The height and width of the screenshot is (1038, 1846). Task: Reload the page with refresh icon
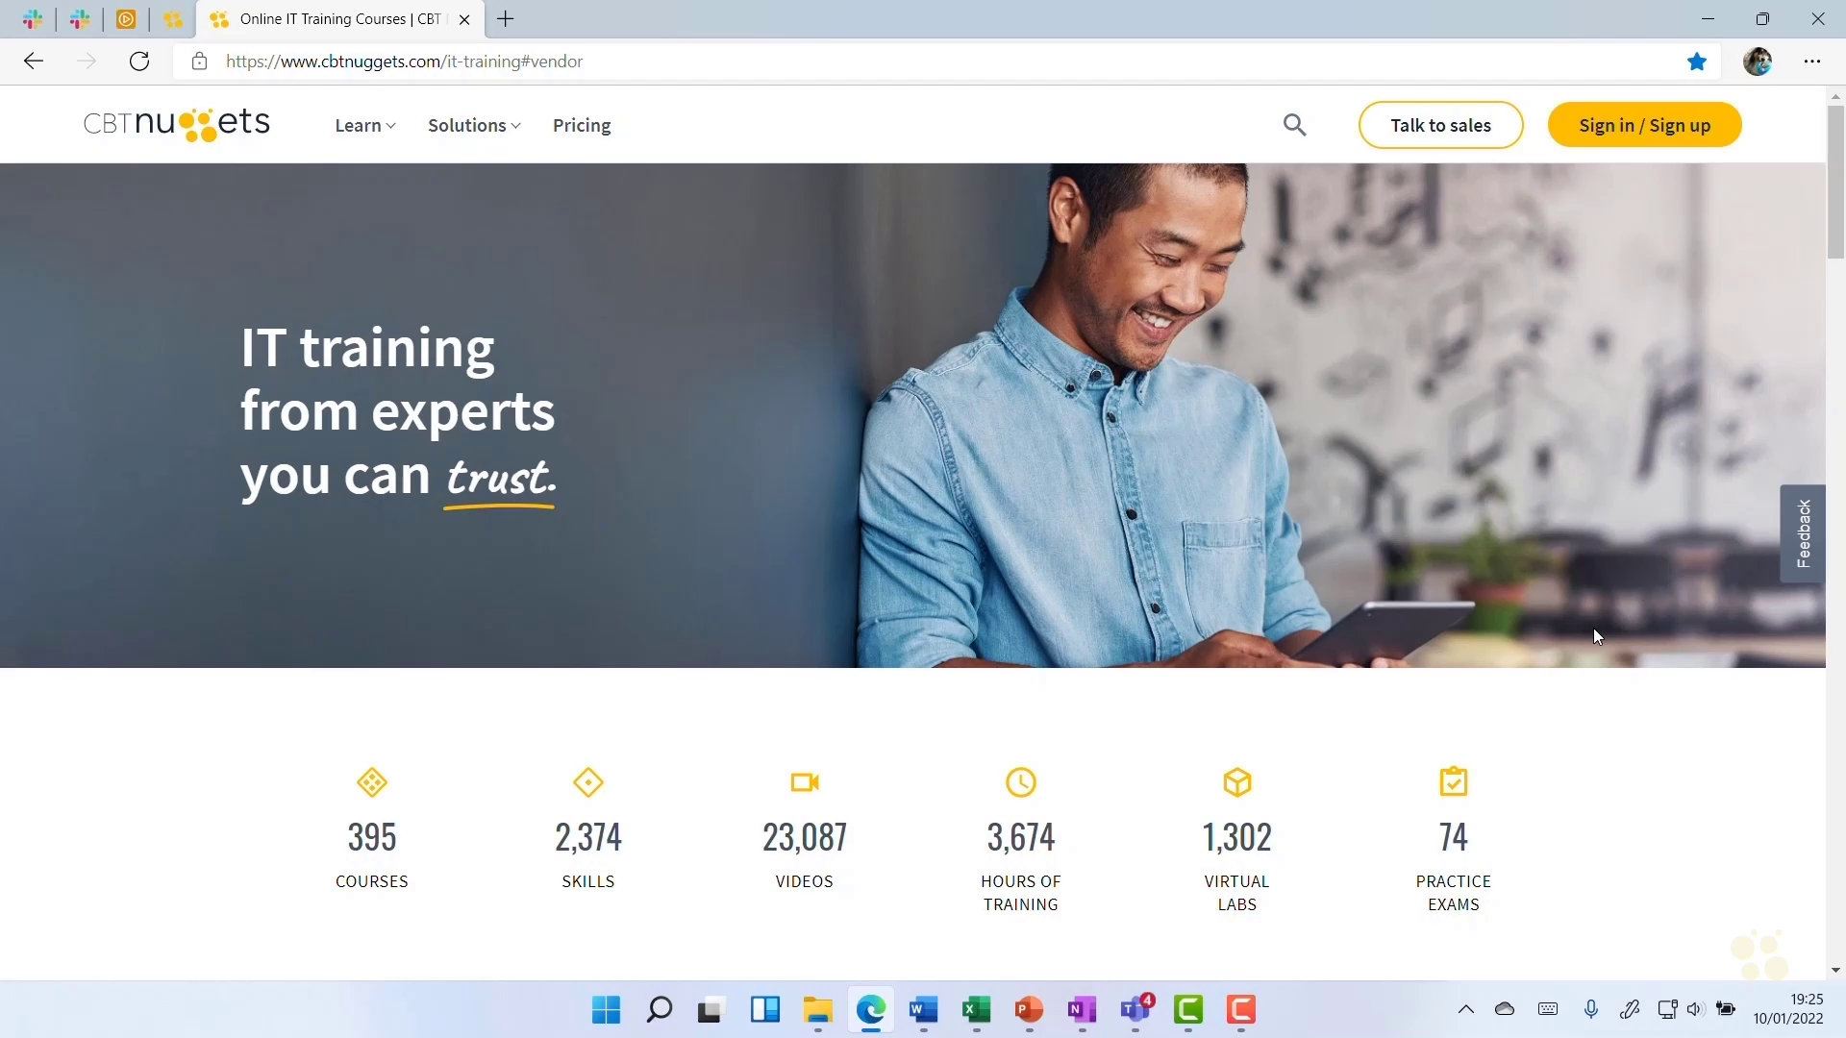point(139,62)
